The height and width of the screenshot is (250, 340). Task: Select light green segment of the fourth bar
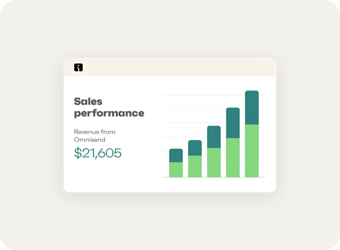[x=233, y=157]
